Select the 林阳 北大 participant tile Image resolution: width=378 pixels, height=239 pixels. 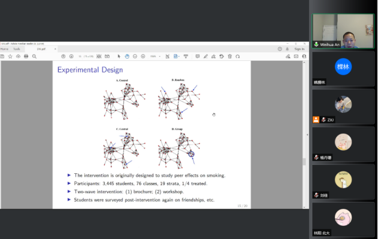click(343, 219)
